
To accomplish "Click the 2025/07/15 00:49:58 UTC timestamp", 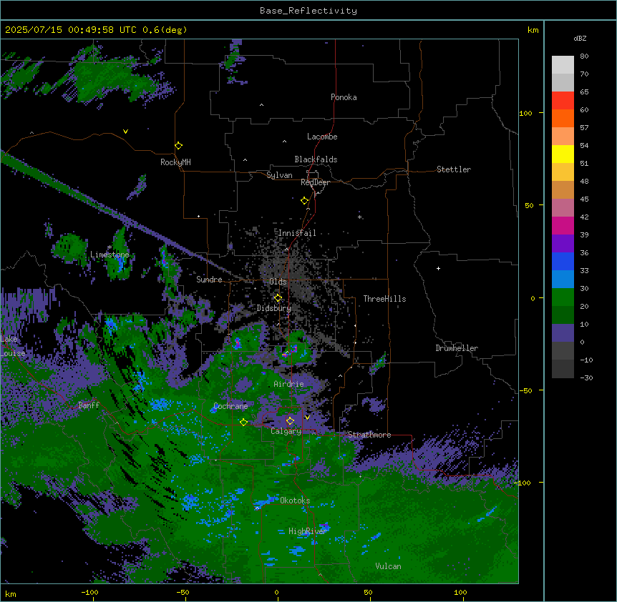I will click(71, 30).
